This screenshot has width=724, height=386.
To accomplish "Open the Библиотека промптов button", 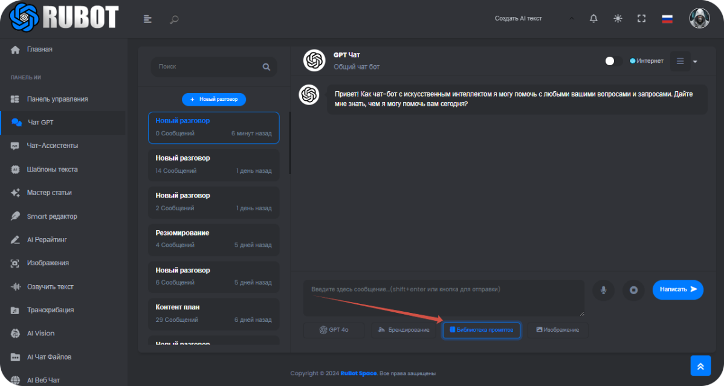I will coord(482,330).
